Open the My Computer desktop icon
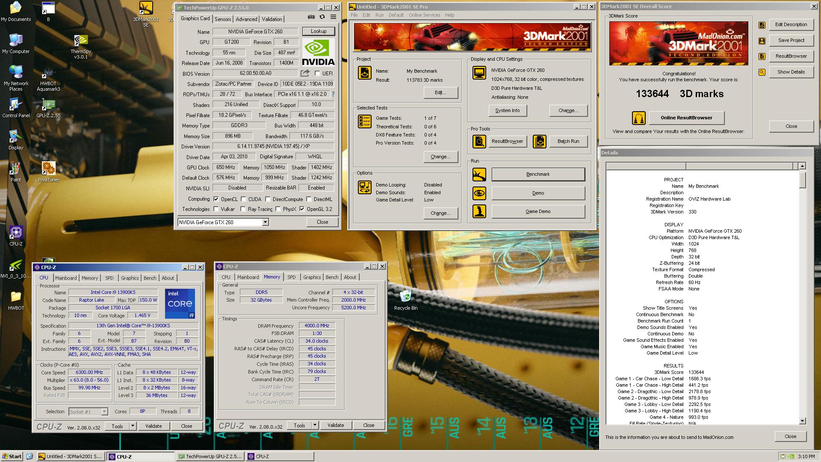Screen dimensions: 821x462 click(16, 44)
